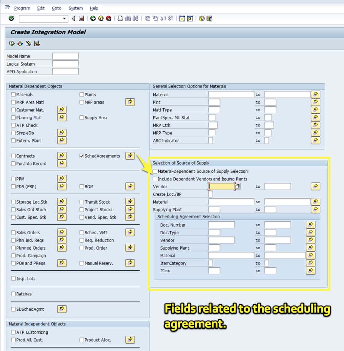Click the Get Variant icon

click(x=28, y=43)
